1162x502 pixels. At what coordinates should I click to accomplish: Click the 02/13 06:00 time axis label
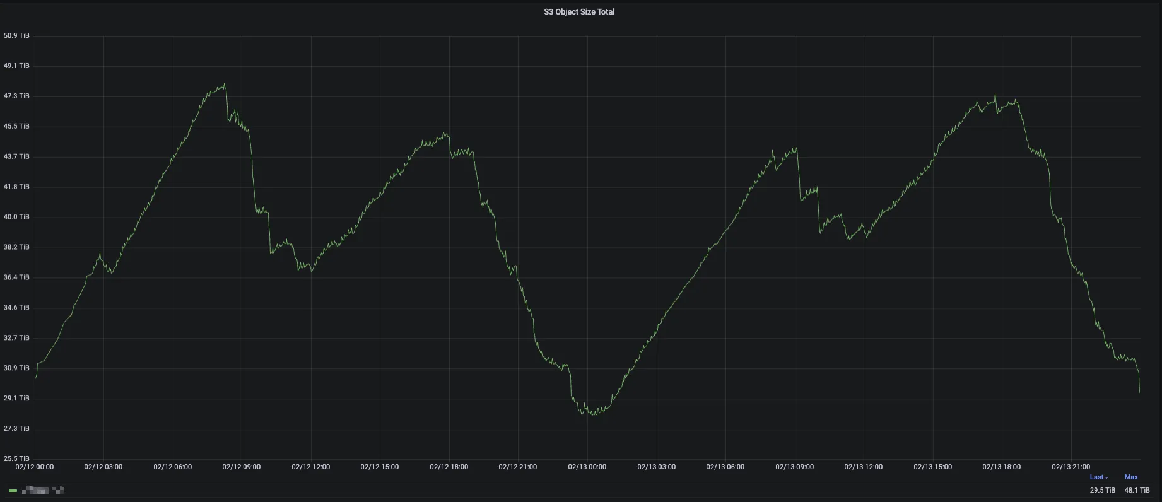(725, 467)
